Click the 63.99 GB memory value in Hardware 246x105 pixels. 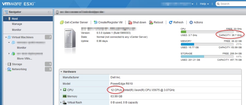pos(116,96)
